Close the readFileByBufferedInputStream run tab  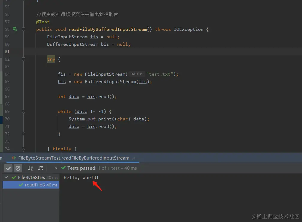click(134, 158)
